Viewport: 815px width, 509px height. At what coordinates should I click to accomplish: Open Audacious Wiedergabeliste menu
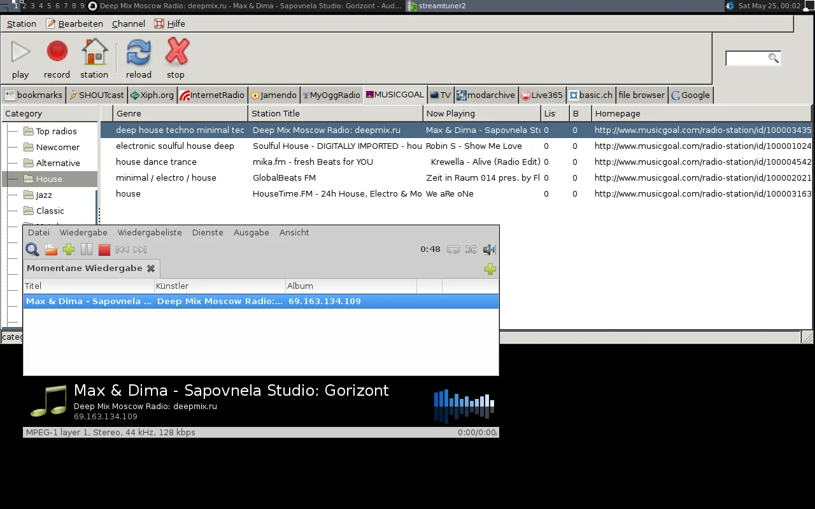(x=150, y=232)
